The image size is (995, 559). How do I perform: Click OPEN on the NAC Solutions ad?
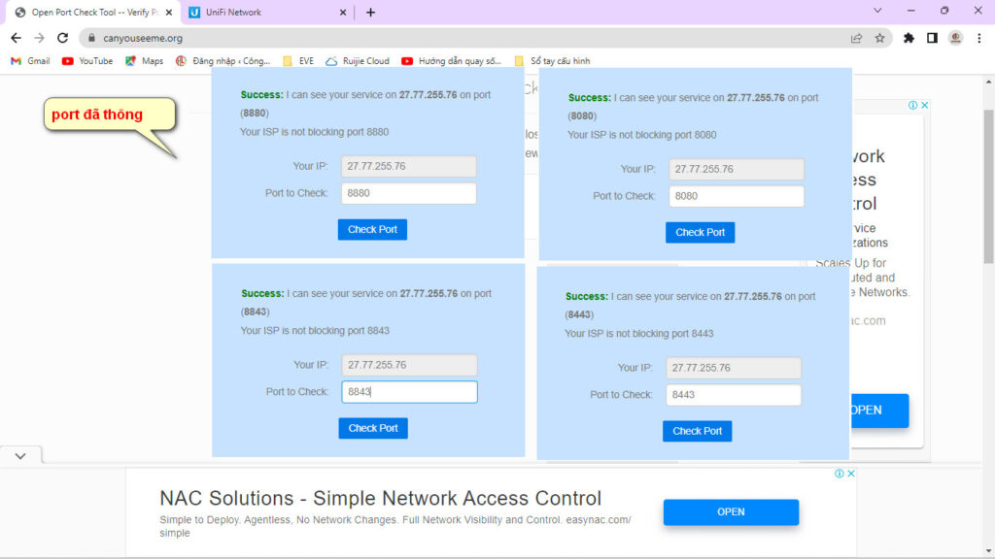pyautogui.click(x=731, y=512)
